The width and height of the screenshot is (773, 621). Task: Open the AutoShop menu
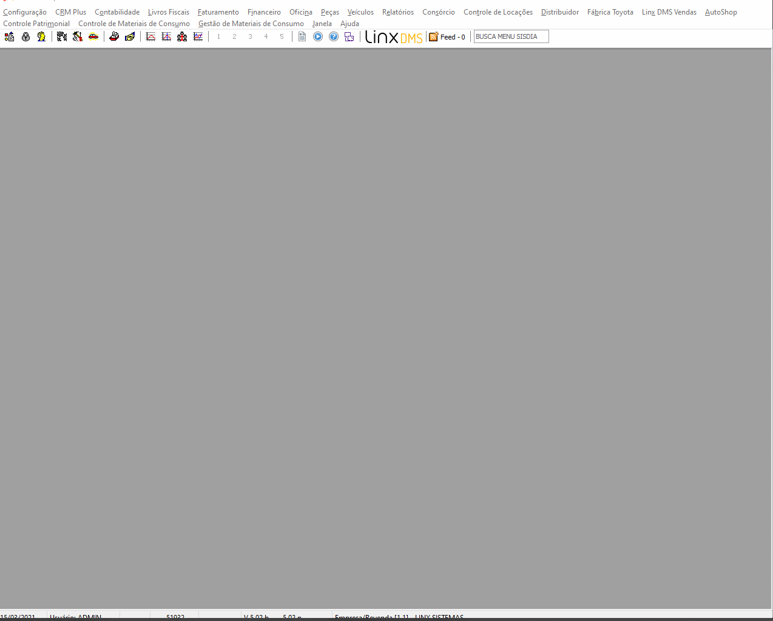(721, 12)
